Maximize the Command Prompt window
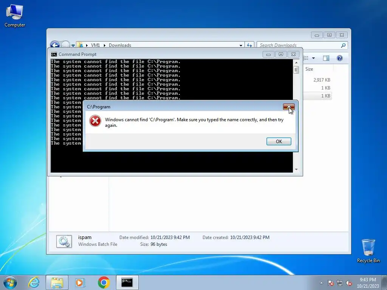 281,54
